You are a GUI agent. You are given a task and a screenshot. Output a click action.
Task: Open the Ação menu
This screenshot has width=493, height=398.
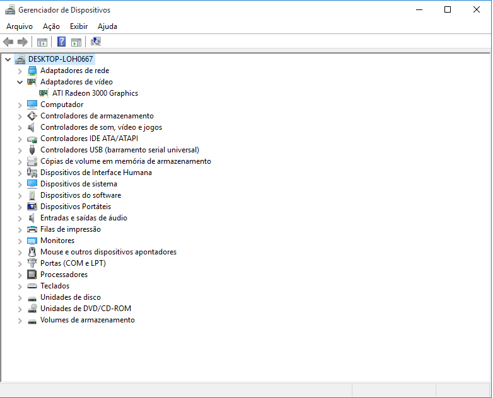51,26
